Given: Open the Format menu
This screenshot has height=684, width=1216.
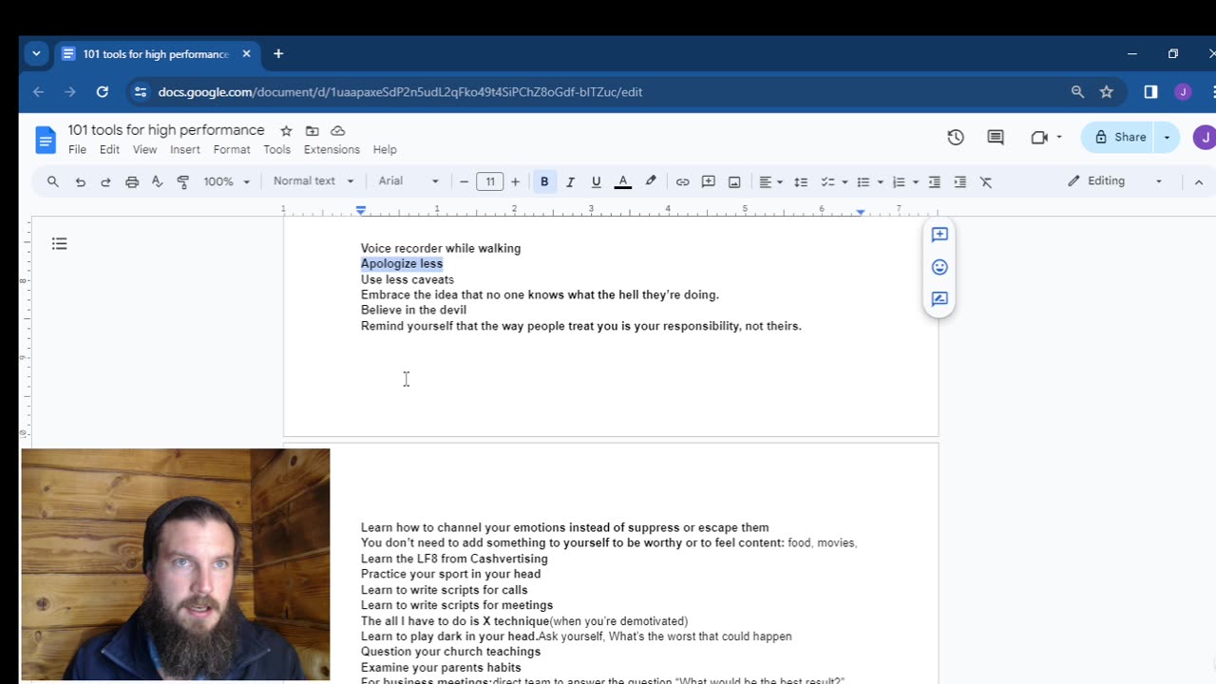Looking at the screenshot, I should click(232, 150).
